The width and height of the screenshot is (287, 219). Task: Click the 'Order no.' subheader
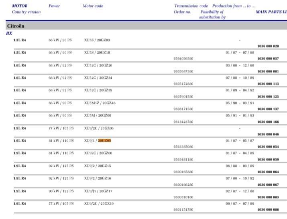pos(183,12)
